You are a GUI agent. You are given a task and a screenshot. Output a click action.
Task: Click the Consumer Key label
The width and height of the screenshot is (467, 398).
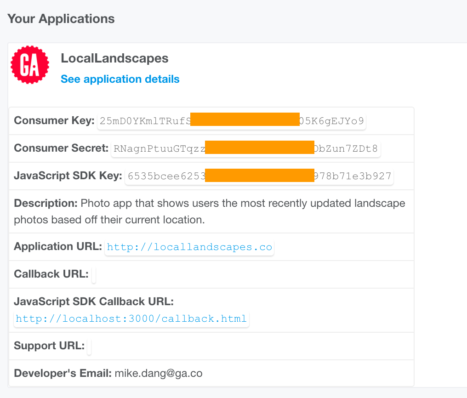point(54,120)
